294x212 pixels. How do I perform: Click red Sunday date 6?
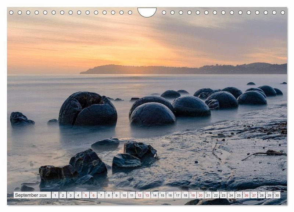pyautogui.click(x=93, y=195)
